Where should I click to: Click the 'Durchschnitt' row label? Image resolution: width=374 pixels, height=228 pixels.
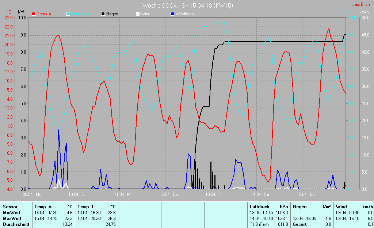[16, 224]
